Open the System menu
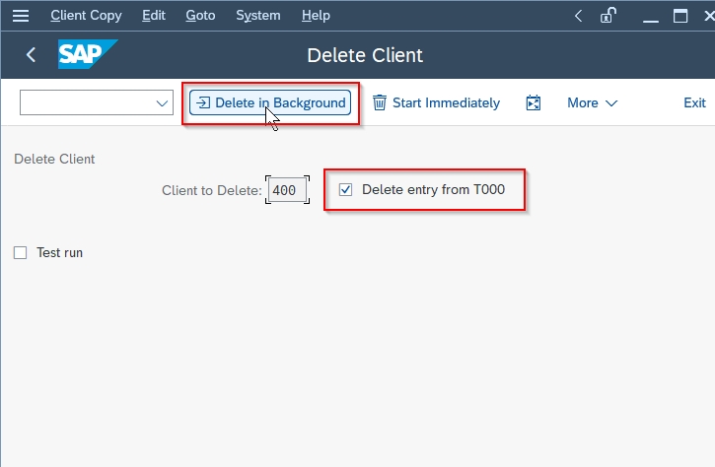The image size is (715, 467). (258, 16)
